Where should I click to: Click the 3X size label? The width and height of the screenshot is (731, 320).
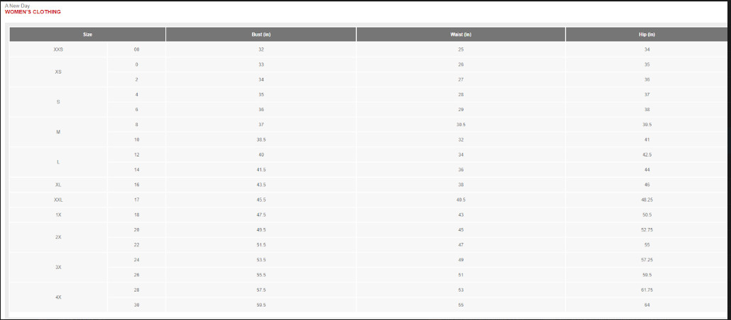(x=58, y=267)
